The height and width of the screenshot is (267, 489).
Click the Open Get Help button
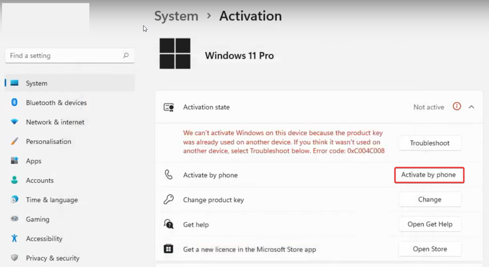430,224
